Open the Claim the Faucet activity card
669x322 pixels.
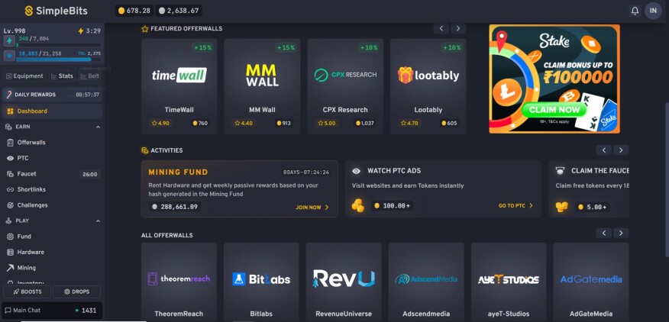click(x=588, y=189)
